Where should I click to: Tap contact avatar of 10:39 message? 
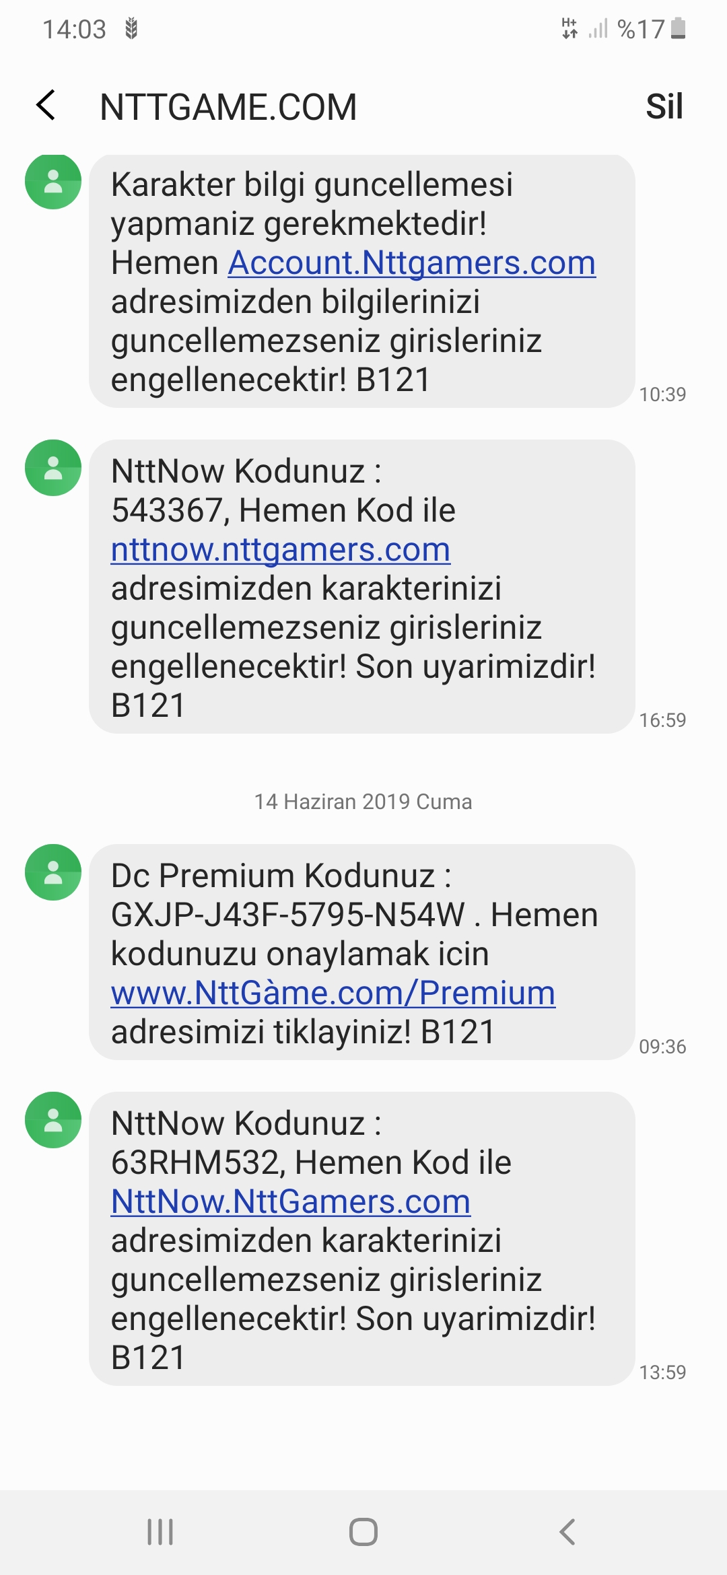[53, 181]
